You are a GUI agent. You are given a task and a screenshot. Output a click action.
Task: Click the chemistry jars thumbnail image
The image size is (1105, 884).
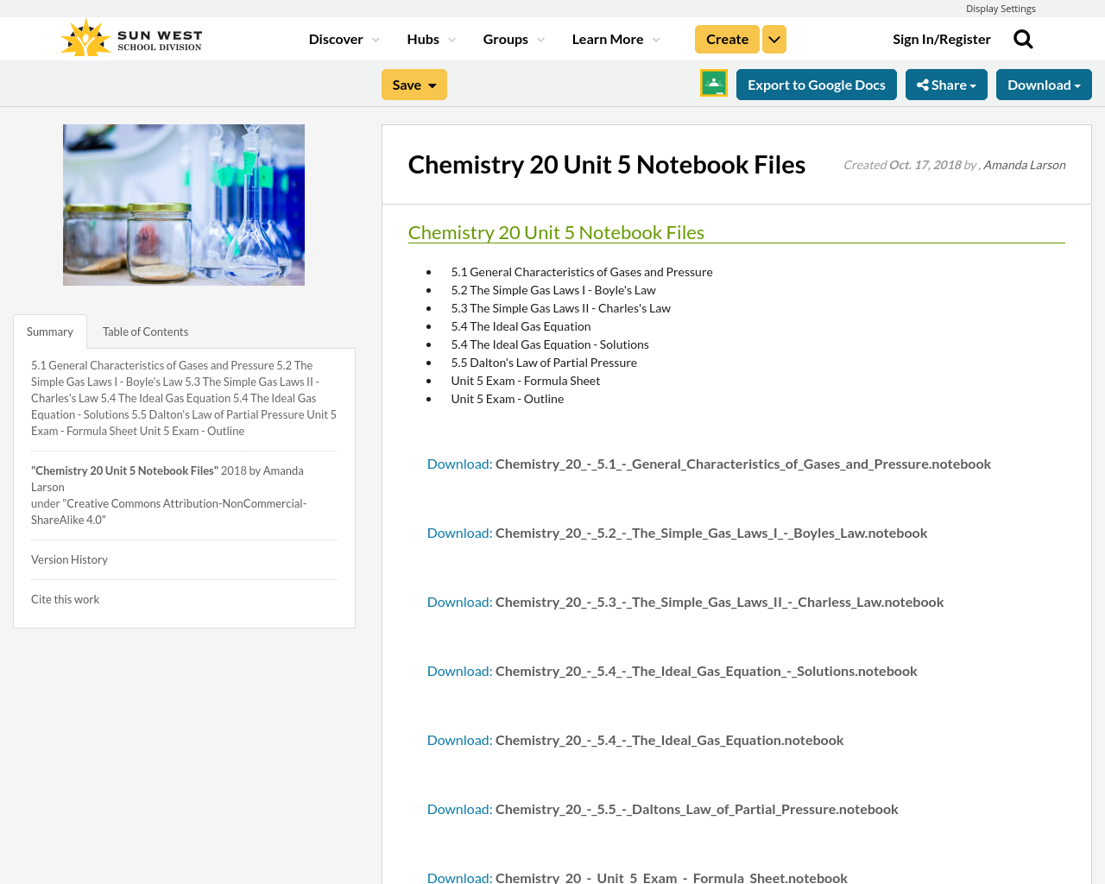pyautogui.click(x=183, y=205)
